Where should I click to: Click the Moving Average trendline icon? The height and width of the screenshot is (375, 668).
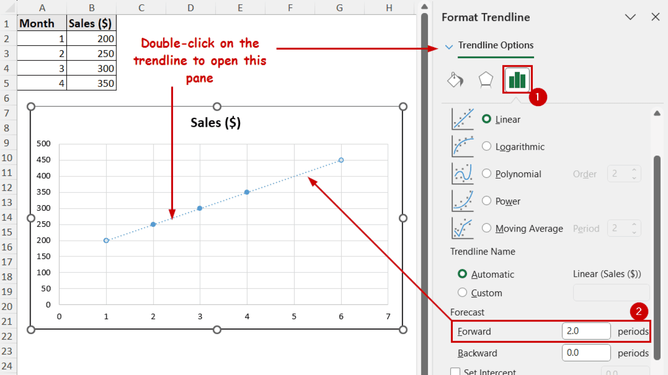click(x=462, y=228)
